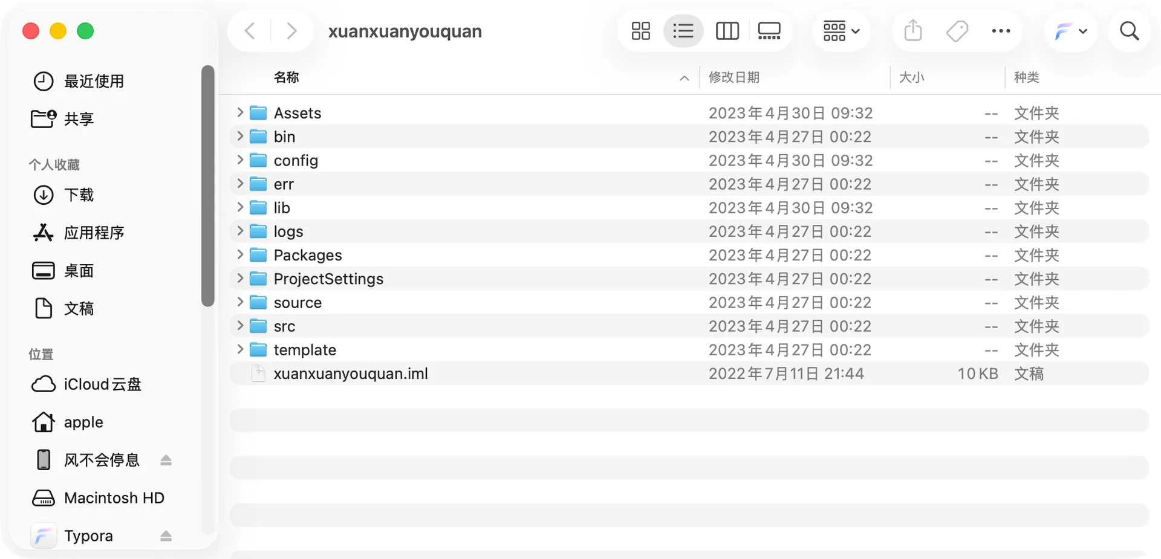Image resolution: width=1161 pixels, height=559 pixels.
Task: Select the source folder row
Action: click(689, 302)
